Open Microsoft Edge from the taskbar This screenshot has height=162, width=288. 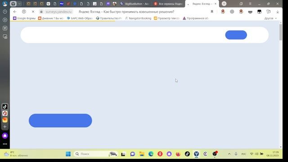(151, 154)
